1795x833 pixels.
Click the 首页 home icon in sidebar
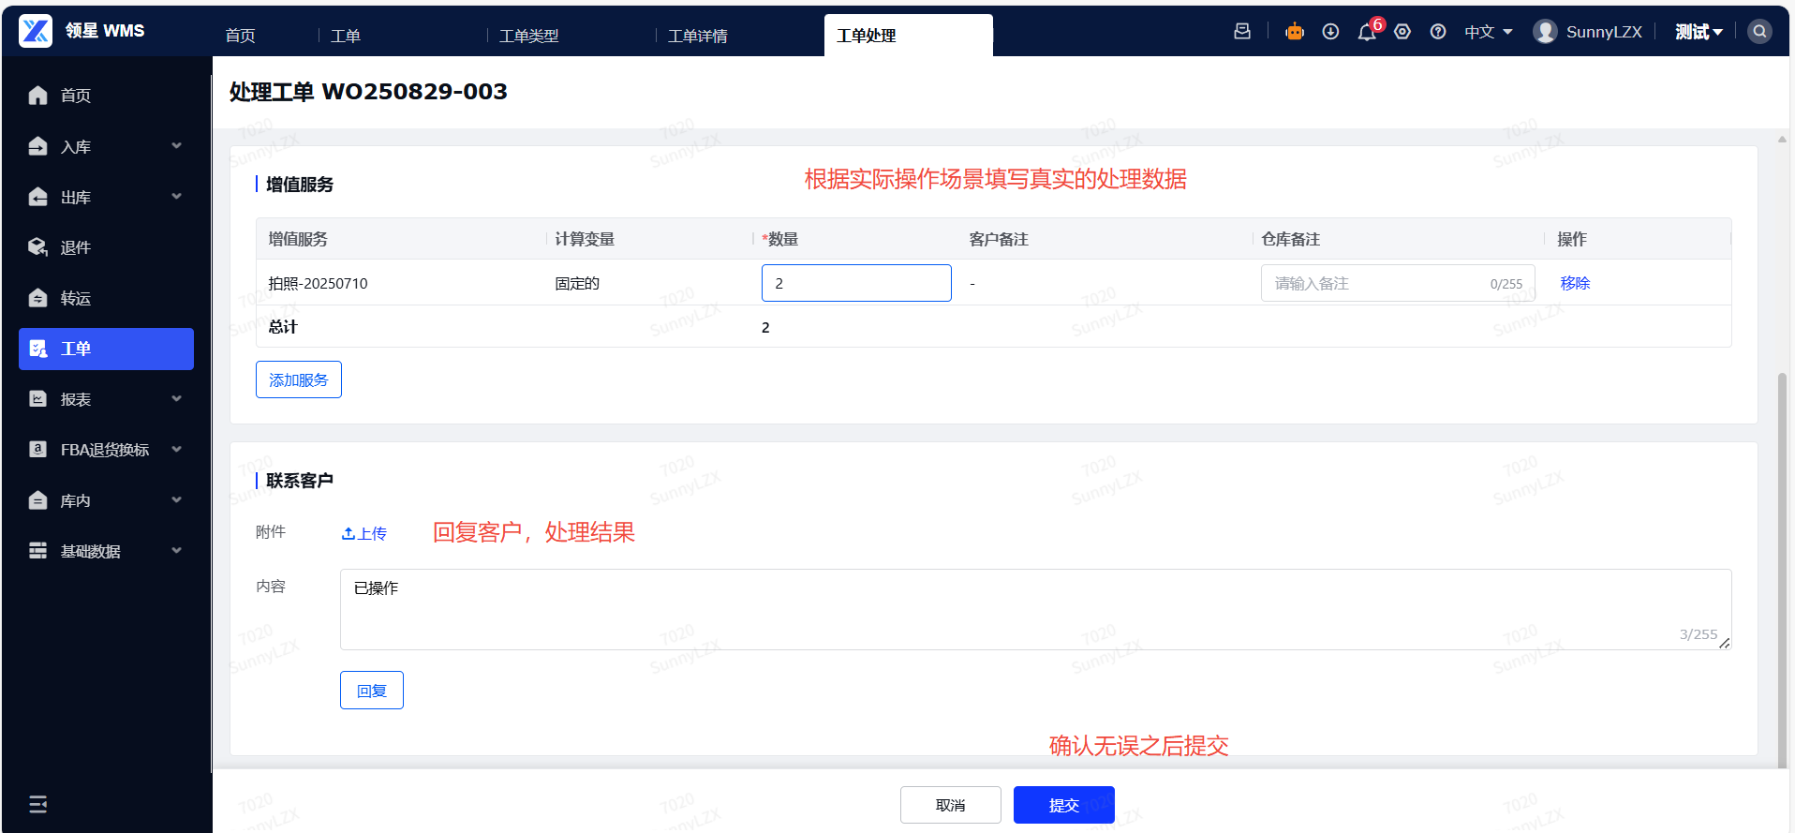[x=37, y=96]
